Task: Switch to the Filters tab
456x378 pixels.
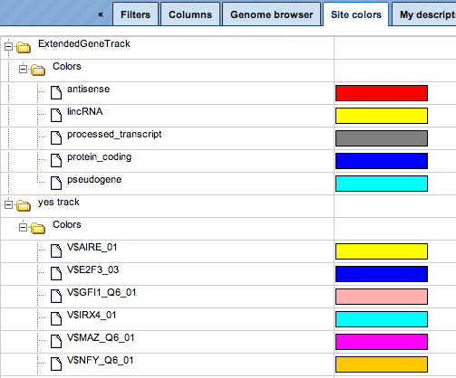Action: [135, 14]
